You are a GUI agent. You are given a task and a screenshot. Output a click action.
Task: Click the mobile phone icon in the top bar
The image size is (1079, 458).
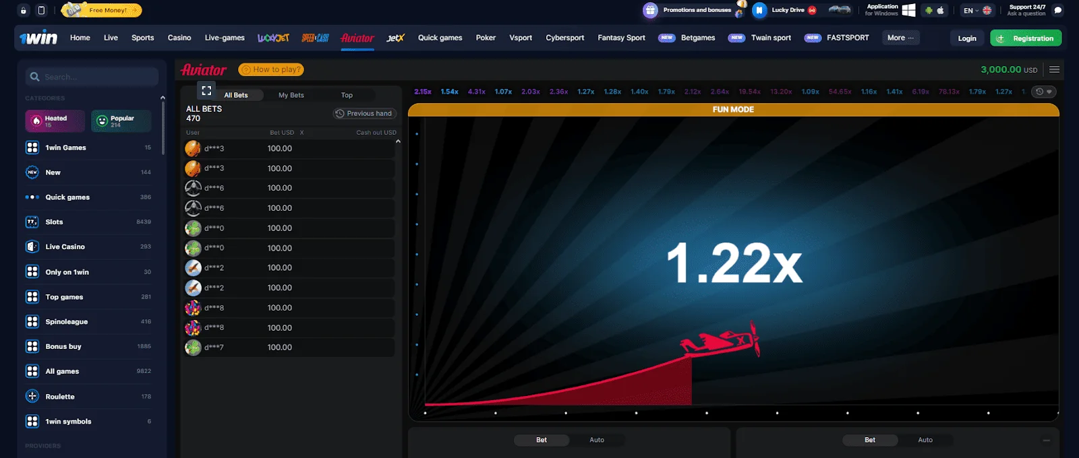pyautogui.click(x=41, y=10)
